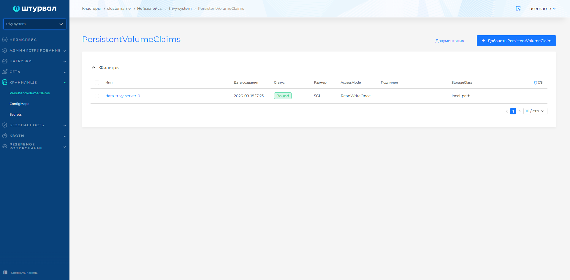The width and height of the screenshot is (570, 280).
Task: Select PersistentVolumeClaims in sidebar
Action: tap(30, 93)
